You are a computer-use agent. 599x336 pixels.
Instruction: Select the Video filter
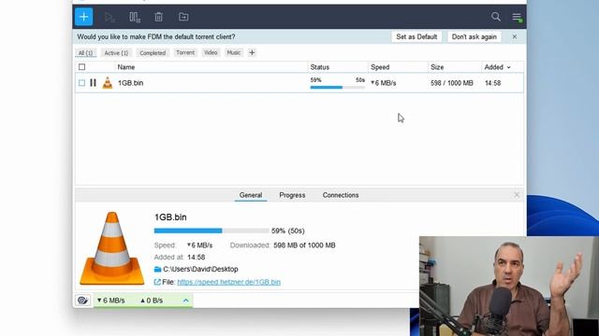(211, 52)
